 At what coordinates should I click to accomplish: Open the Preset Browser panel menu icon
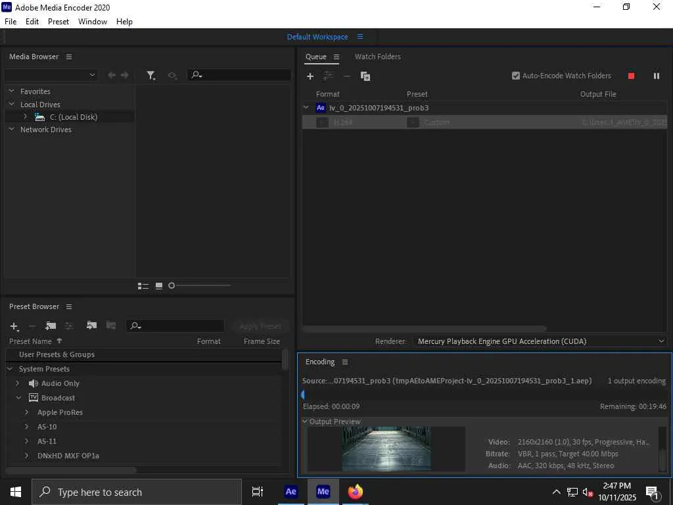tap(69, 306)
